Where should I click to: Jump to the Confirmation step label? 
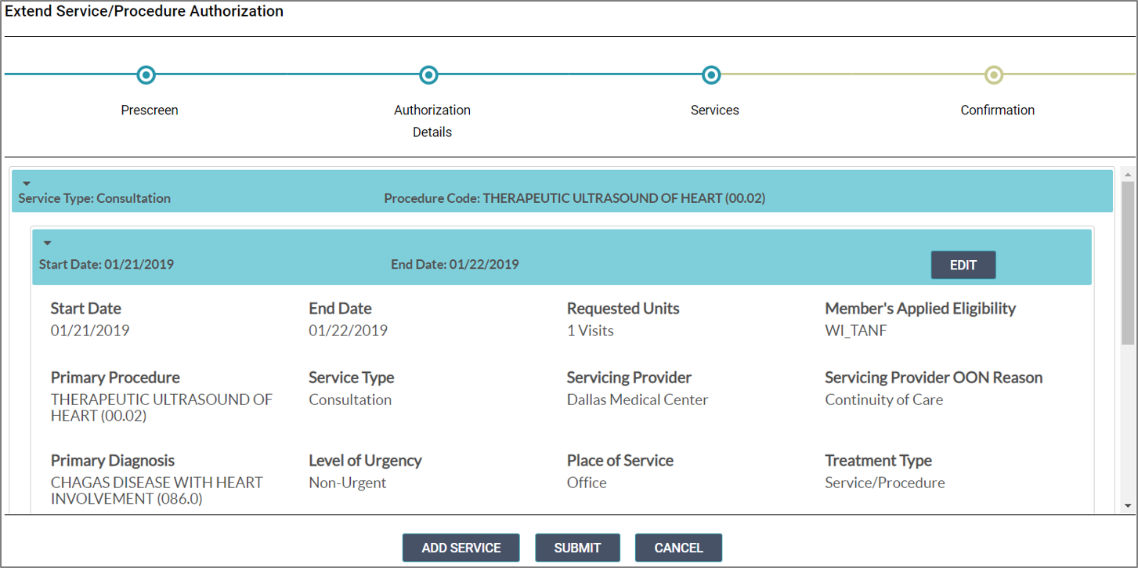pyautogui.click(x=997, y=110)
